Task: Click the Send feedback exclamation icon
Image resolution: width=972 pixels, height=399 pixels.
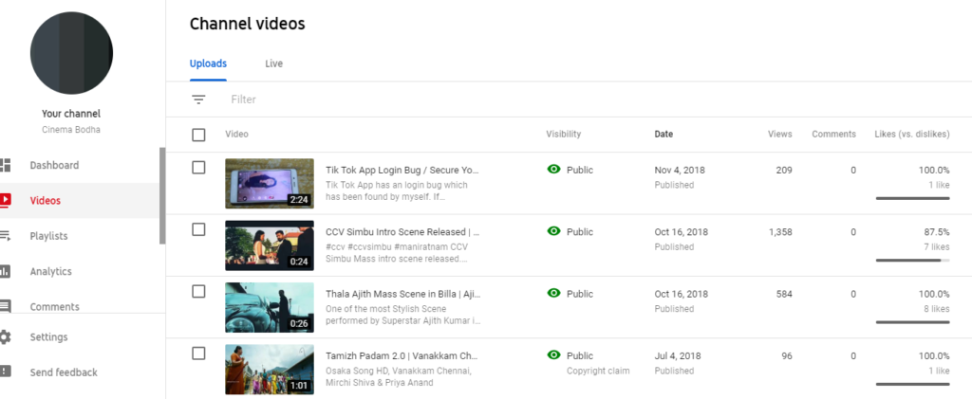Action: 6,372
